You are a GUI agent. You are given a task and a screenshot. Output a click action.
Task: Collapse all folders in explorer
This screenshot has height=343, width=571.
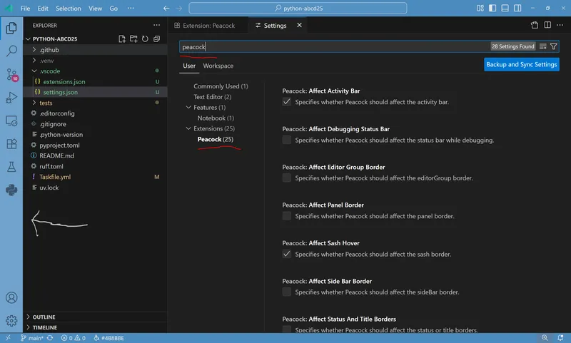pos(156,39)
